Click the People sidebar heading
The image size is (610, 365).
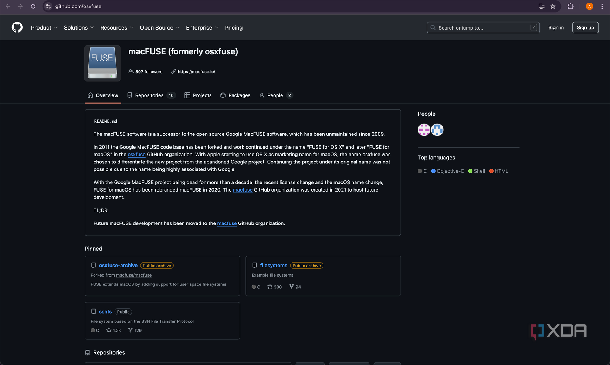tap(427, 114)
